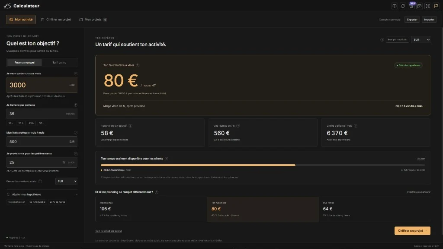Select the '35 h' weekly preset
Image resolution: width=443 pixels, height=249 pixels.
tap(42, 123)
